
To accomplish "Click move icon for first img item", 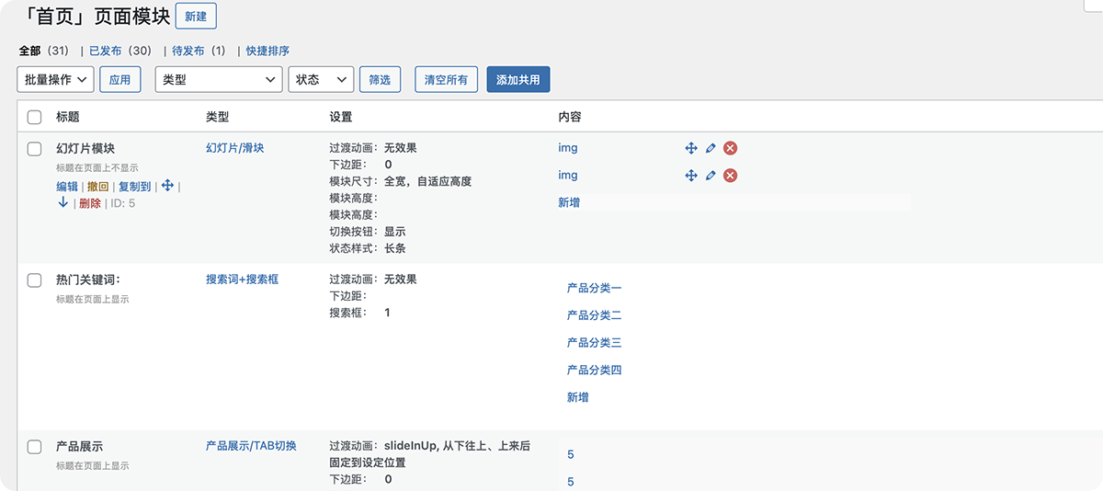I will coord(691,148).
